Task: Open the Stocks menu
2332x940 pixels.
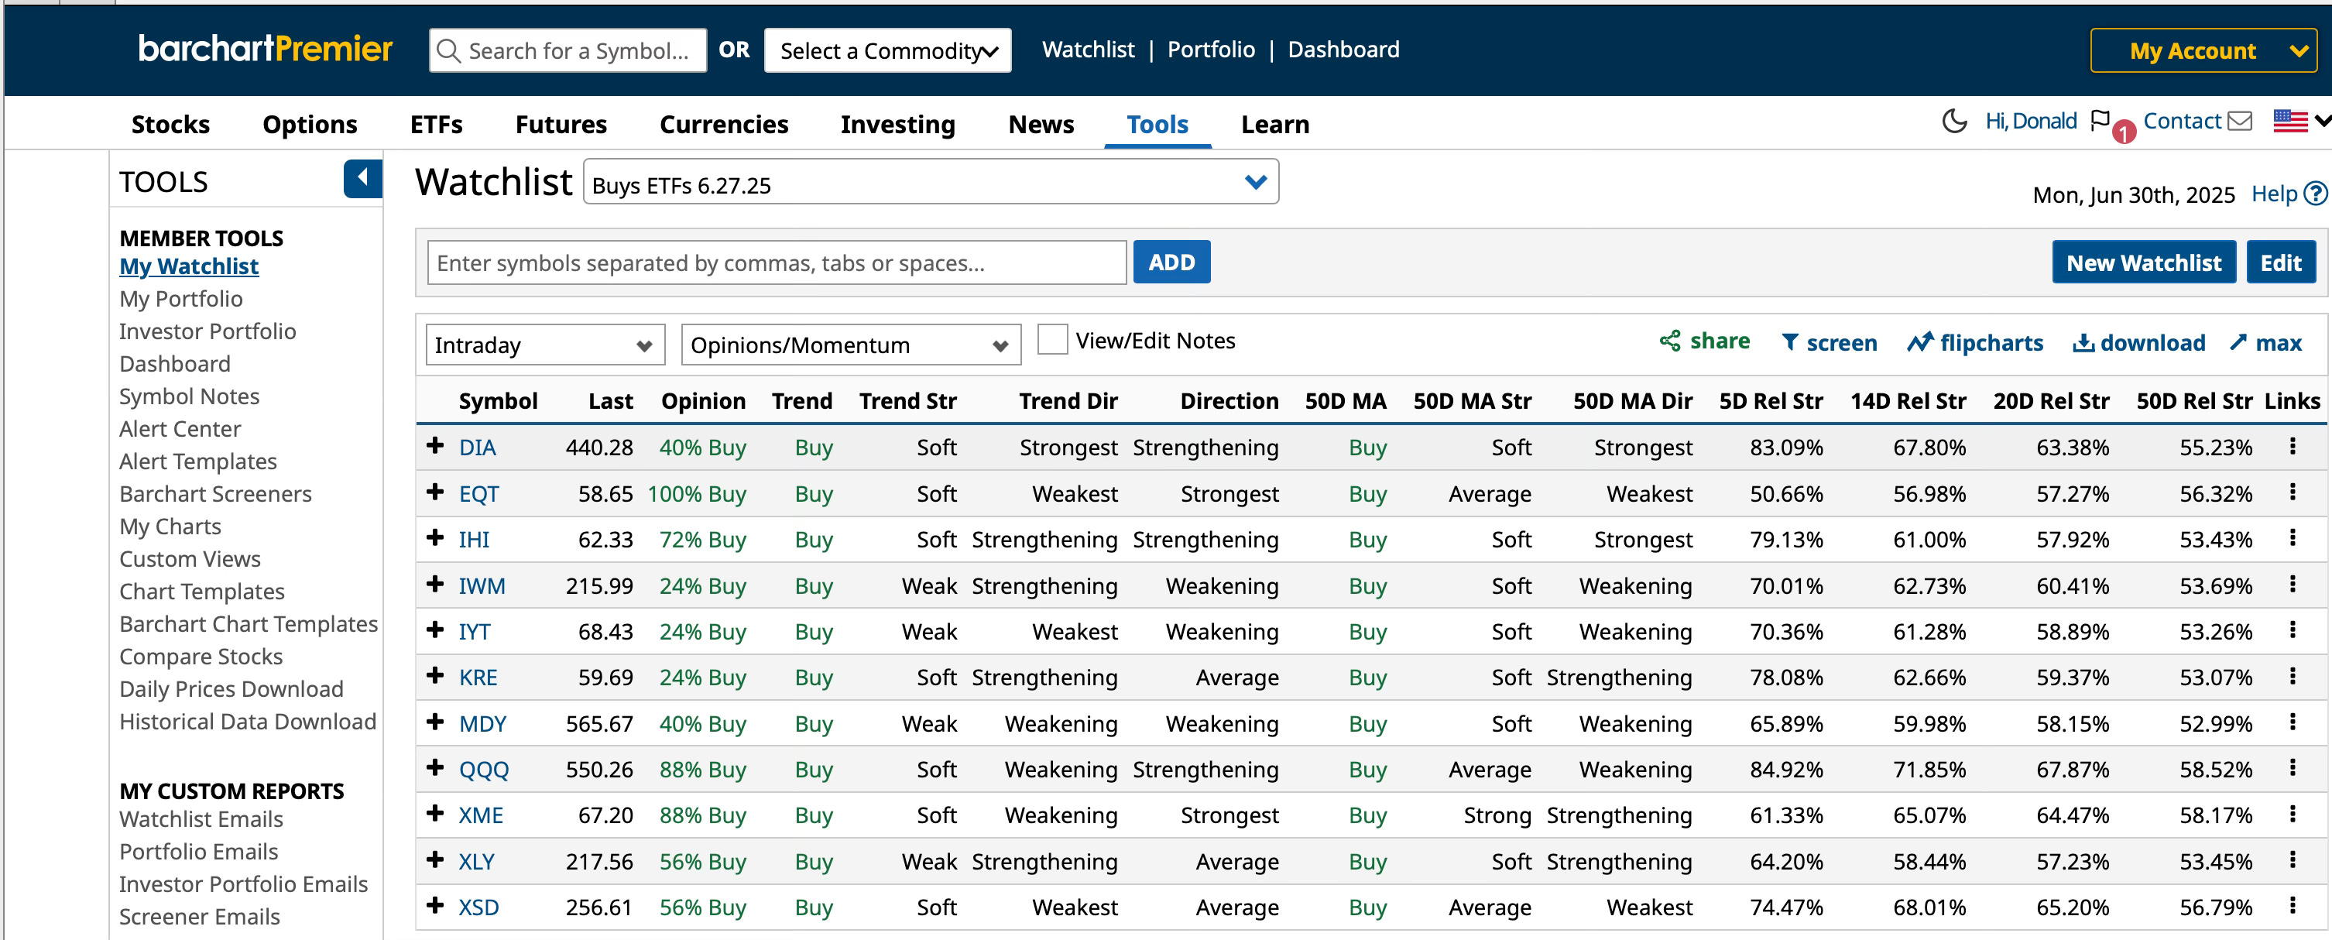Action: (170, 124)
